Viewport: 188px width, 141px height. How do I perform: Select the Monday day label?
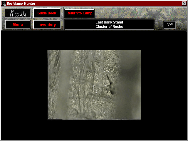[x=18, y=11]
